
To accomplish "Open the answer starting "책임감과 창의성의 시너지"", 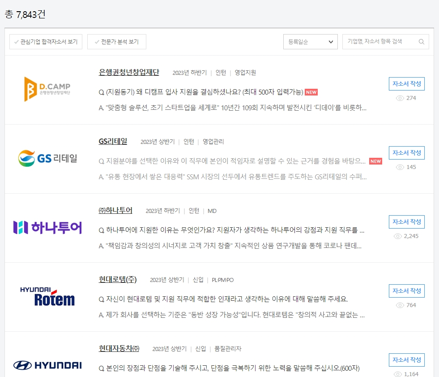I will 230,246.
